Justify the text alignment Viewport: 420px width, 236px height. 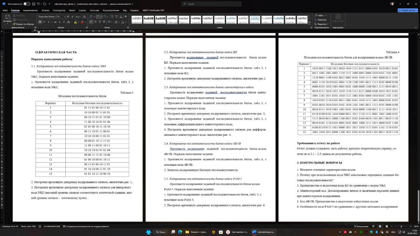tap(104, 22)
